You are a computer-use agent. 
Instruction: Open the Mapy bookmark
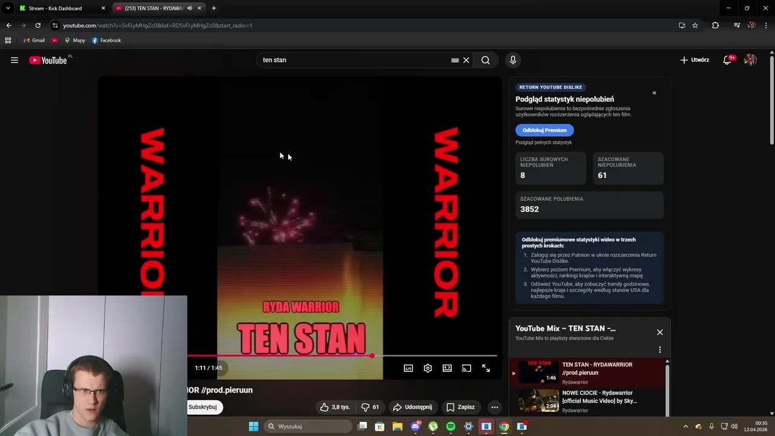[75, 41]
